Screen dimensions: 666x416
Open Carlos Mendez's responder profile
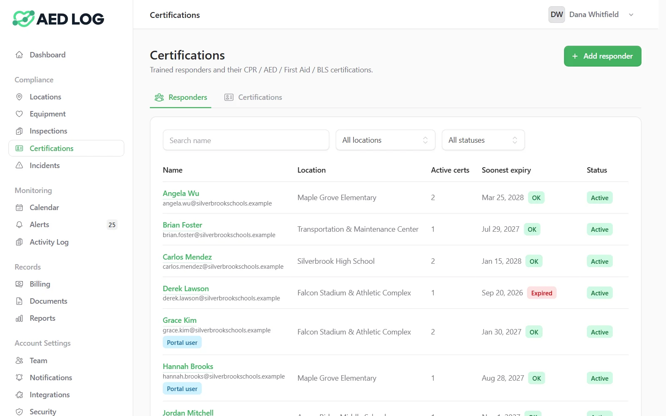[187, 257]
